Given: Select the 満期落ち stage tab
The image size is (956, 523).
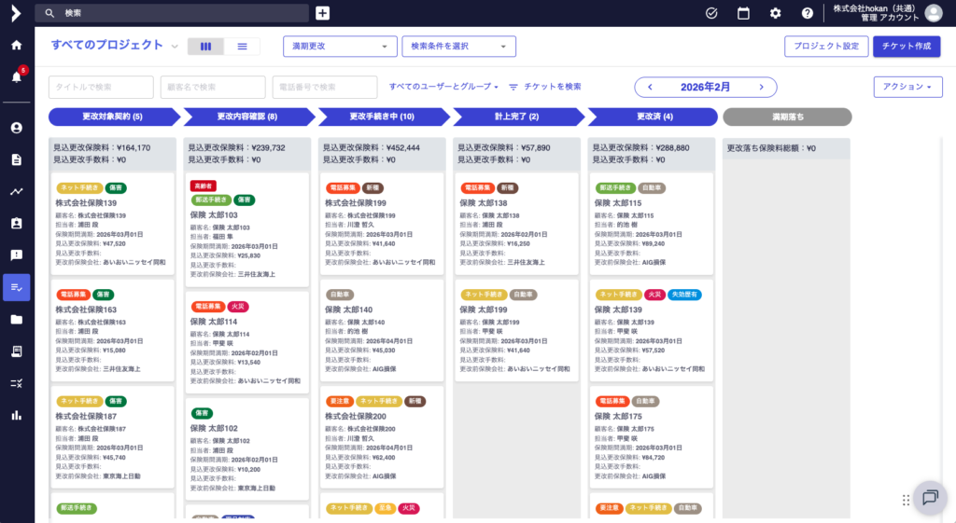Looking at the screenshot, I should click(787, 117).
